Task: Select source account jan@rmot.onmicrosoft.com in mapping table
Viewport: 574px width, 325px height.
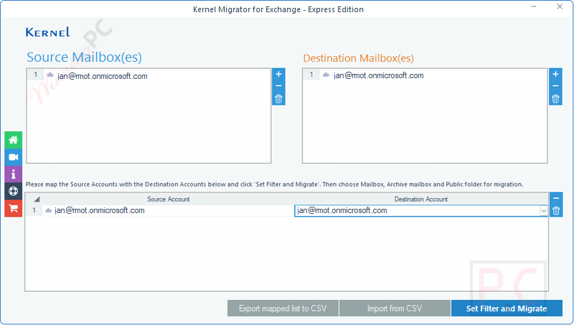Action: 100,210
